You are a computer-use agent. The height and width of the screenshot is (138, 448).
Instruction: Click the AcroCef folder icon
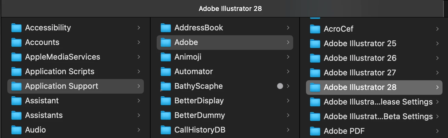click(x=315, y=29)
